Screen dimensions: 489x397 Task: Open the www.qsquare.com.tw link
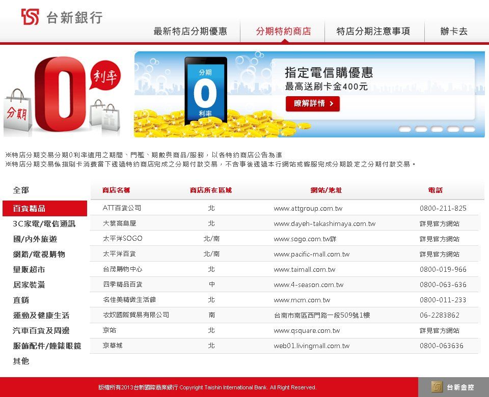coord(307,331)
